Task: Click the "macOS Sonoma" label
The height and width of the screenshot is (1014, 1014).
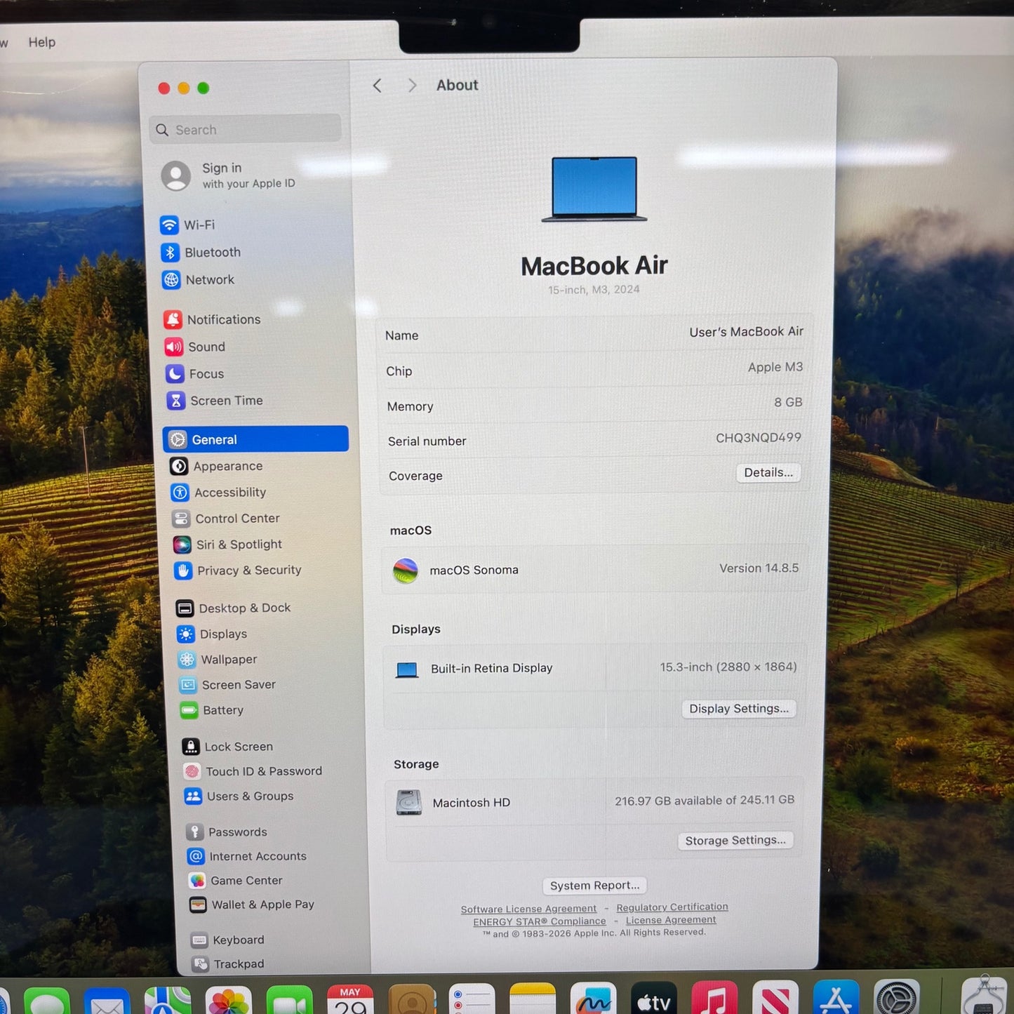Action: click(474, 571)
